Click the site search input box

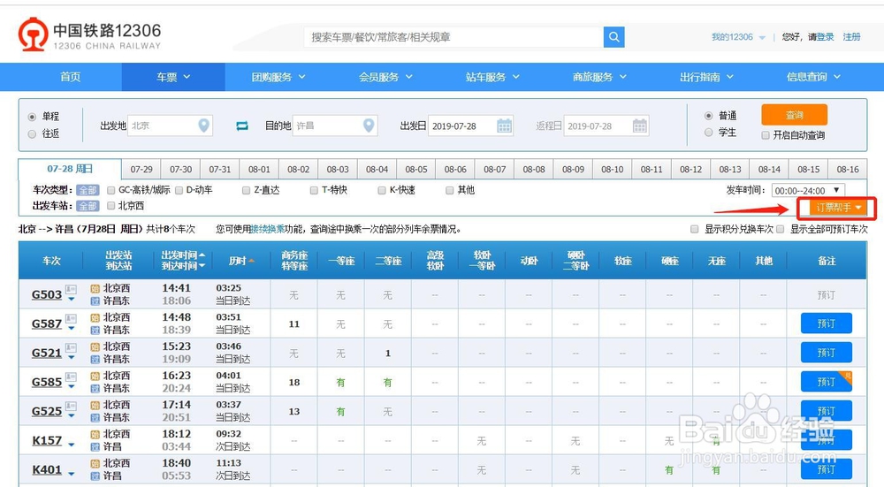tap(453, 37)
